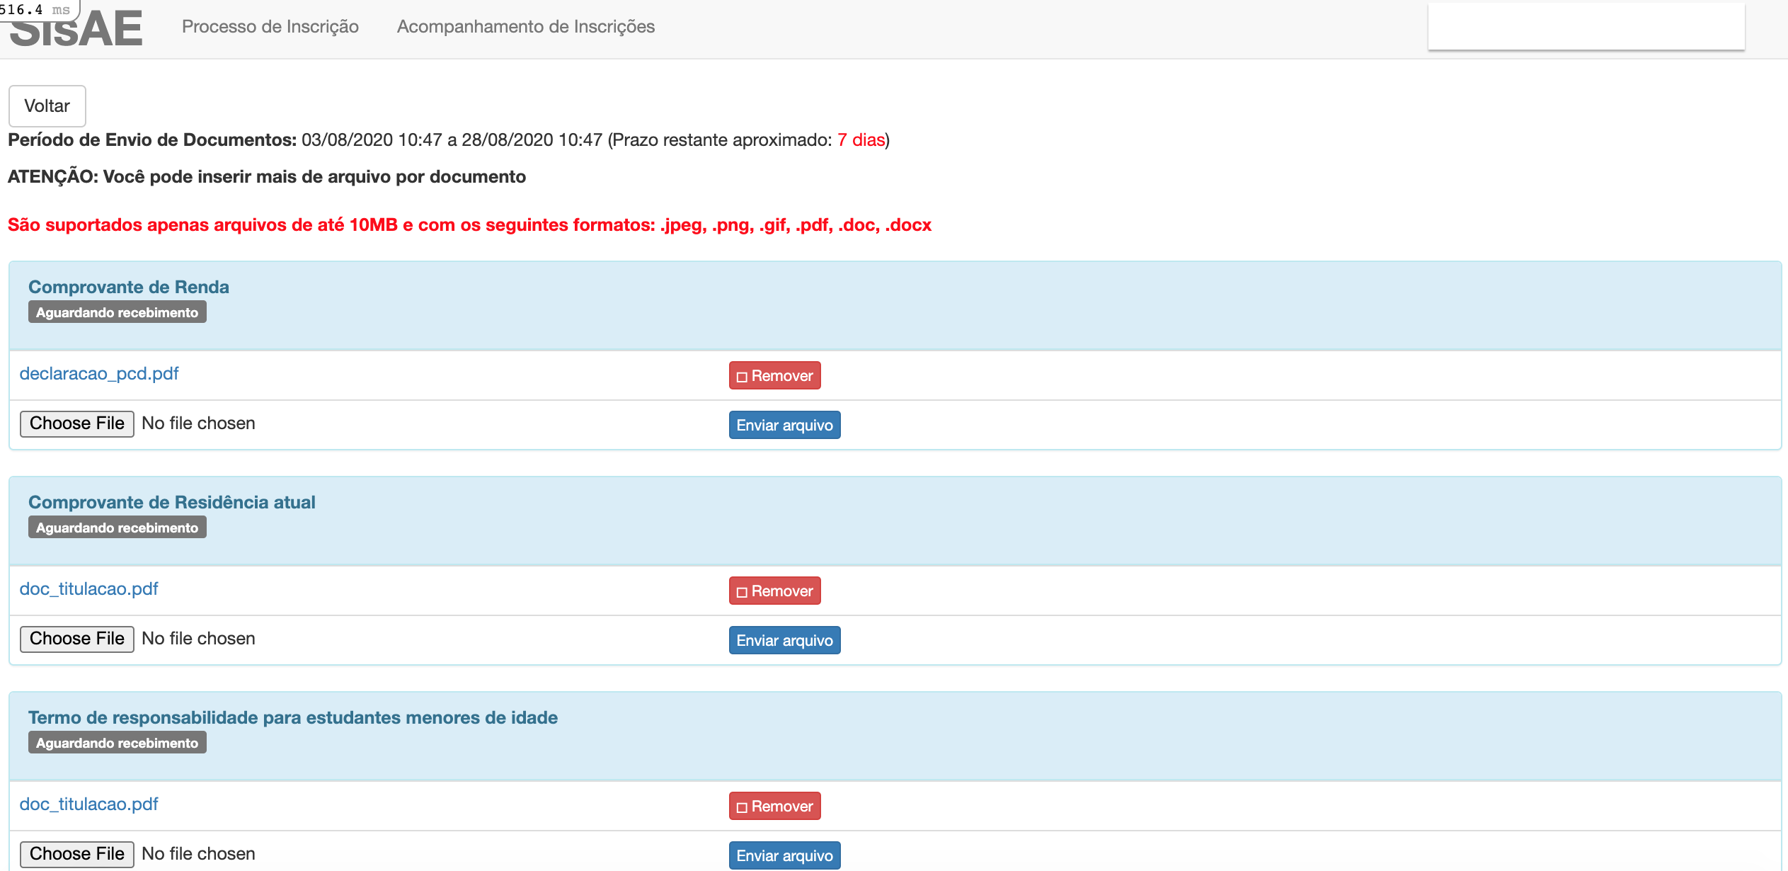Open the declaracao_pcd.pdf file link
The height and width of the screenshot is (871, 1788).
[x=99, y=373]
